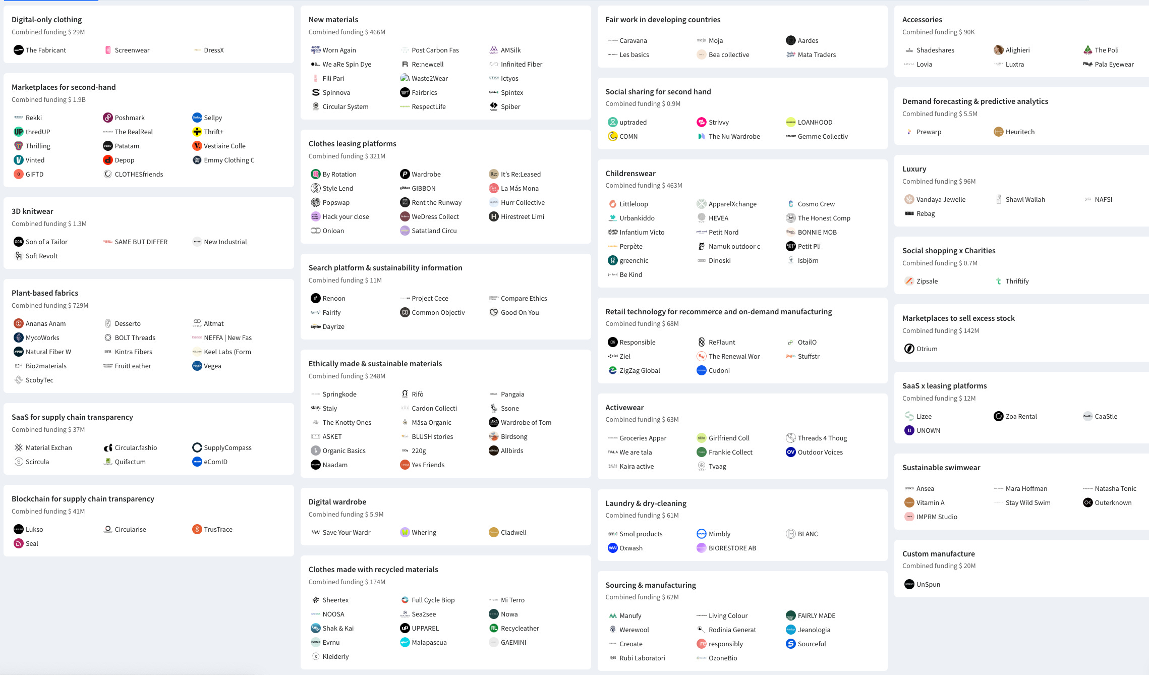Click the Outerknown logo icon

1088,502
